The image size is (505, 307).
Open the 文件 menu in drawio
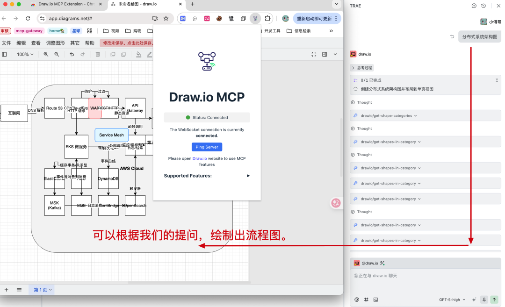coord(7,43)
